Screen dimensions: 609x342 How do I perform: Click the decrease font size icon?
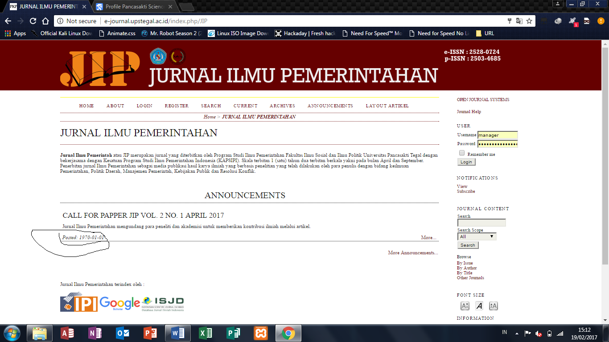point(465,306)
